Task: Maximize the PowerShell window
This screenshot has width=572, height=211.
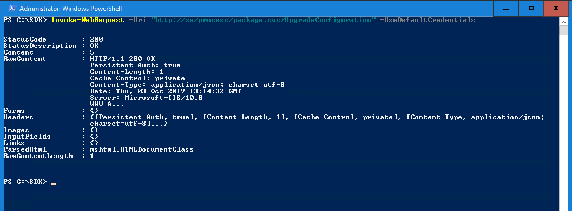Action: tap(531, 9)
